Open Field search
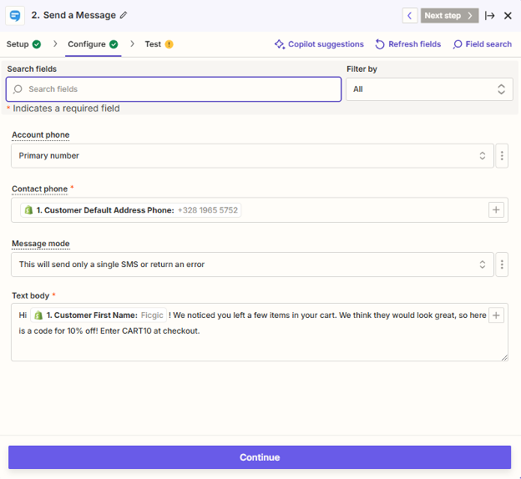 (482, 44)
